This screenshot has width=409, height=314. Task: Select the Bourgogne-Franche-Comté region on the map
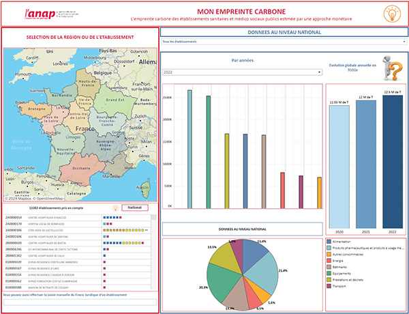107,121
